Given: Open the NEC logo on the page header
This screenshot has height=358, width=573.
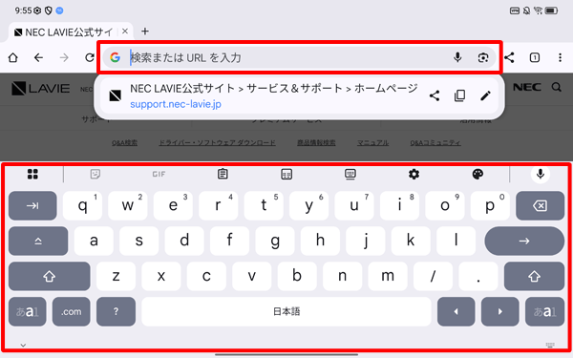Looking at the screenshot, I should [x=527, y=87].
